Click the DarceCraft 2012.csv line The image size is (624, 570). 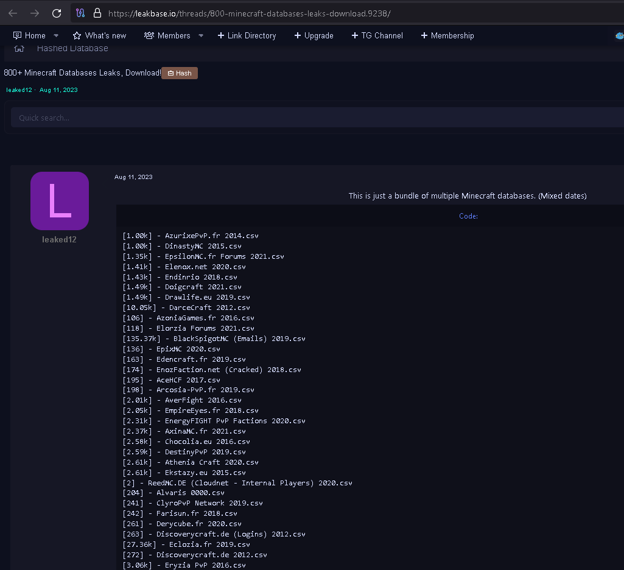[186, 308]
